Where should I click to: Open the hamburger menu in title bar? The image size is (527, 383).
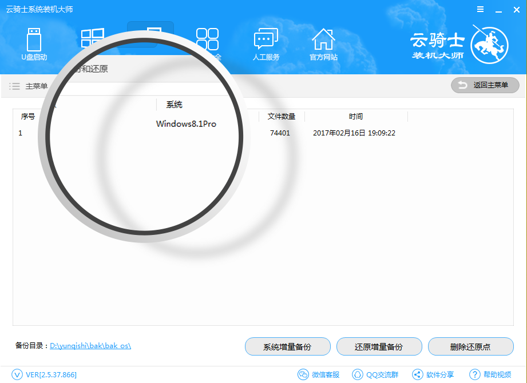click(480, 10)
